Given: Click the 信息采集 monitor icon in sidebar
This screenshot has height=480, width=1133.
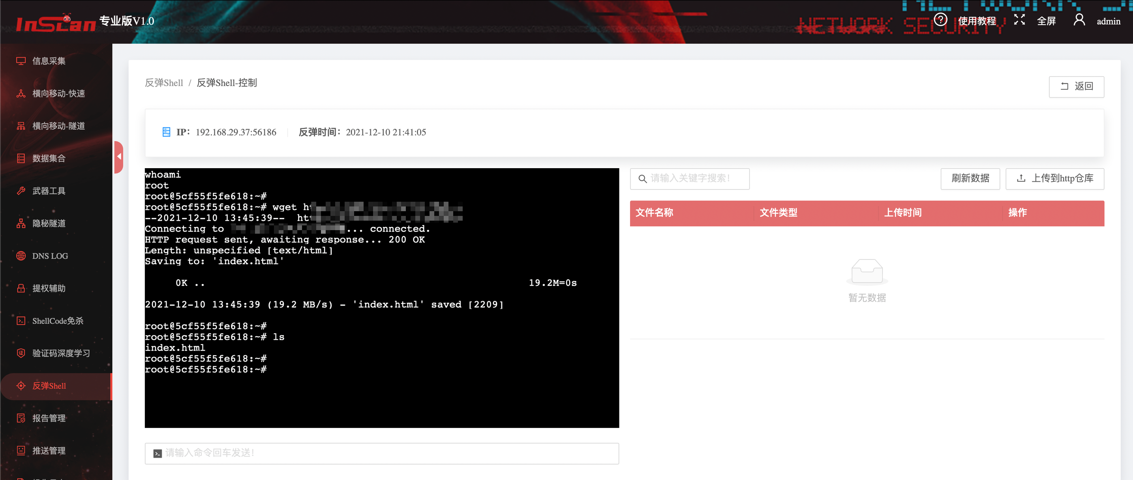Looking at the screenshot, I should [x=21, y=61].
